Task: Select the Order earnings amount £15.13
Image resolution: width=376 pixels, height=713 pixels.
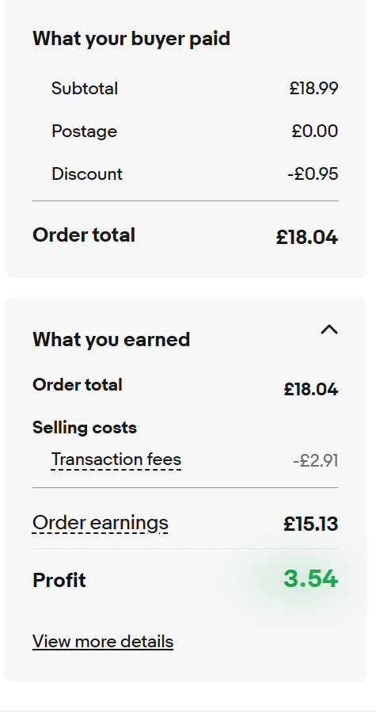Action: point(310,524)
